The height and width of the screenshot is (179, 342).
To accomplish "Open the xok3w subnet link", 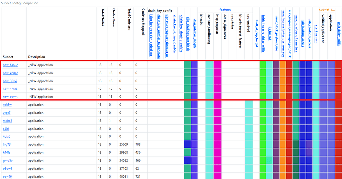I will click(x=7, y=105).
